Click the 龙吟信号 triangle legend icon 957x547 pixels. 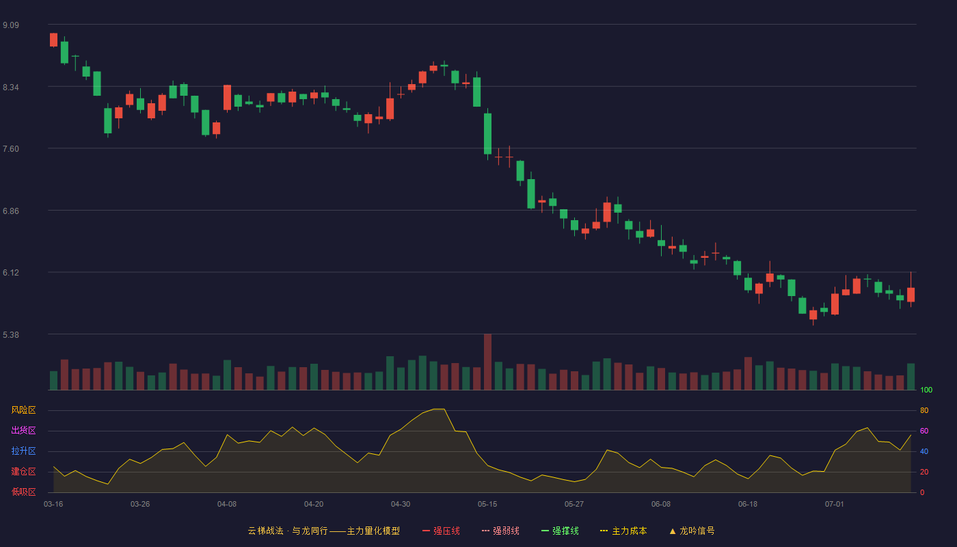673,531
